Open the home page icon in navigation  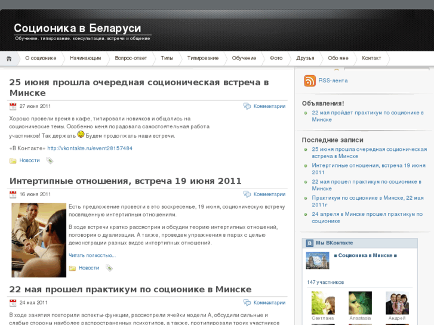coord(9,58)
